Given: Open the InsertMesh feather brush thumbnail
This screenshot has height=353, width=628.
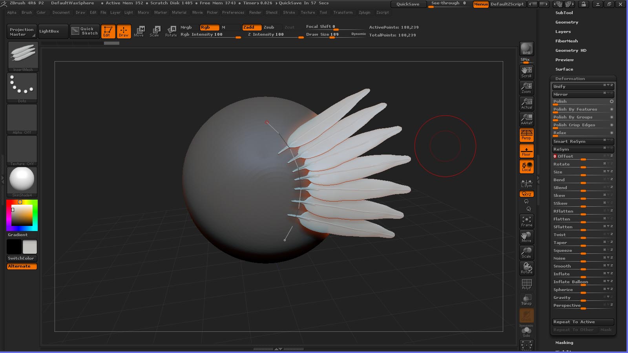Looking at the screenshot, I should 23,55.
